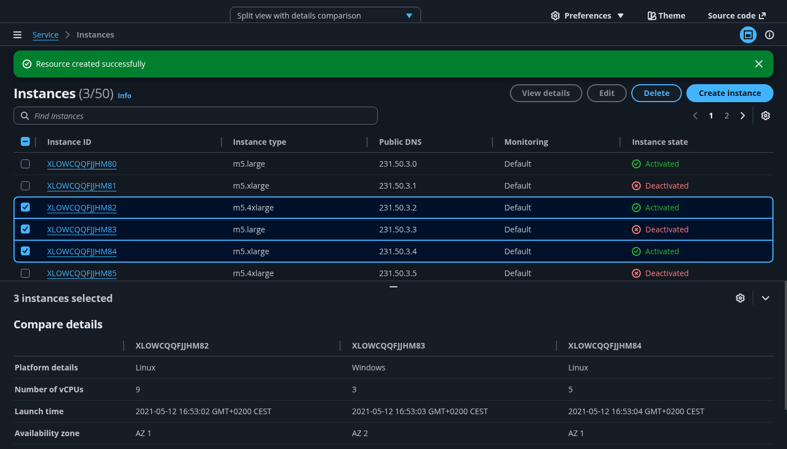This screenshot has width=787, height=449.
Task: Go to page 2
Action: [x=727, y=116]
